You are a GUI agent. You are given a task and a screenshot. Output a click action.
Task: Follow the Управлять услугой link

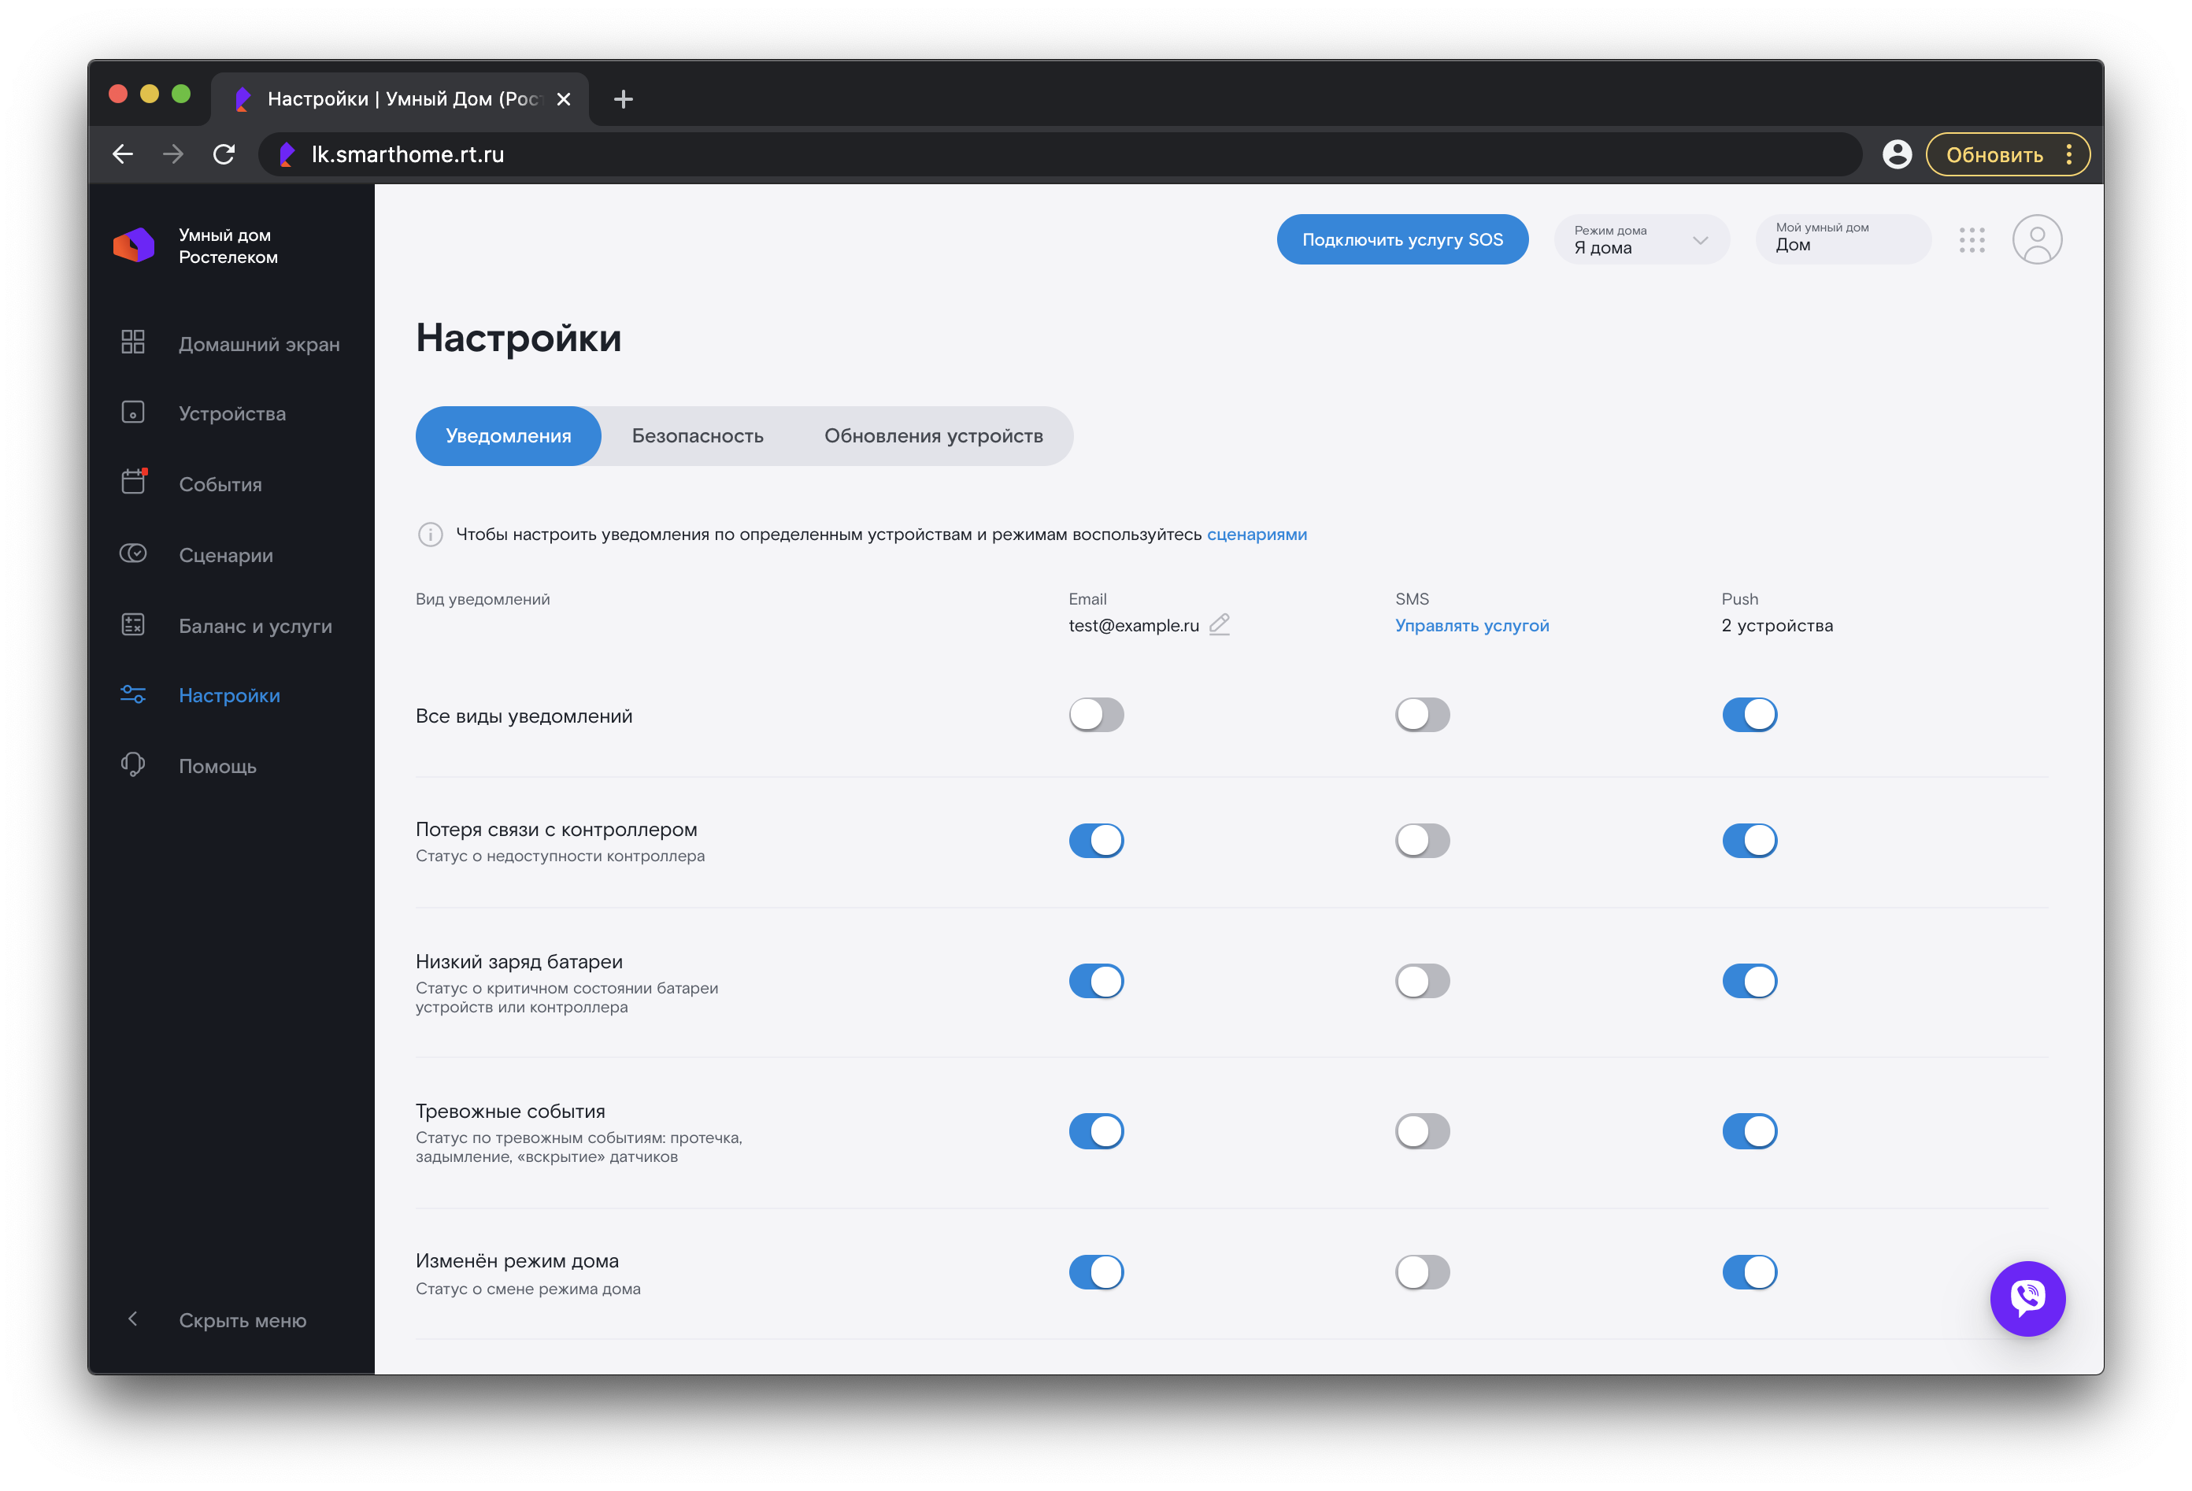[1472, 625]
